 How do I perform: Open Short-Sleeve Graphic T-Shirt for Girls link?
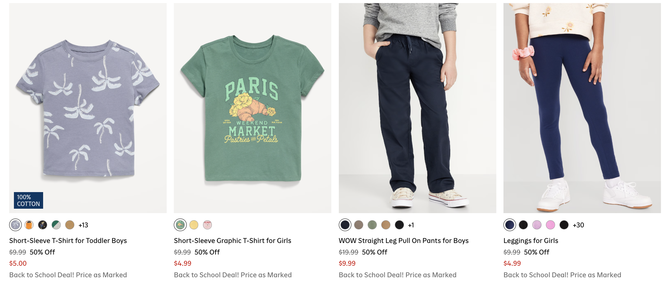click(x=233, y=241)
